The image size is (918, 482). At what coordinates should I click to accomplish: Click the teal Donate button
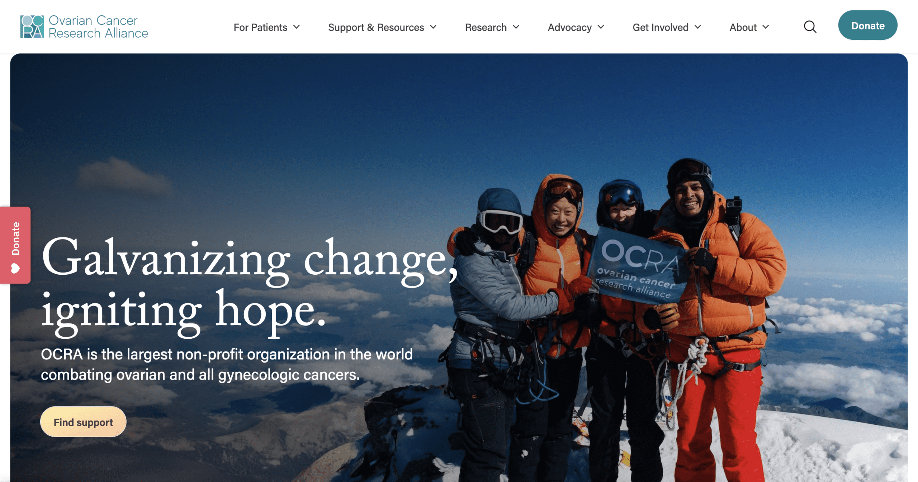click(x=867, y=25)
